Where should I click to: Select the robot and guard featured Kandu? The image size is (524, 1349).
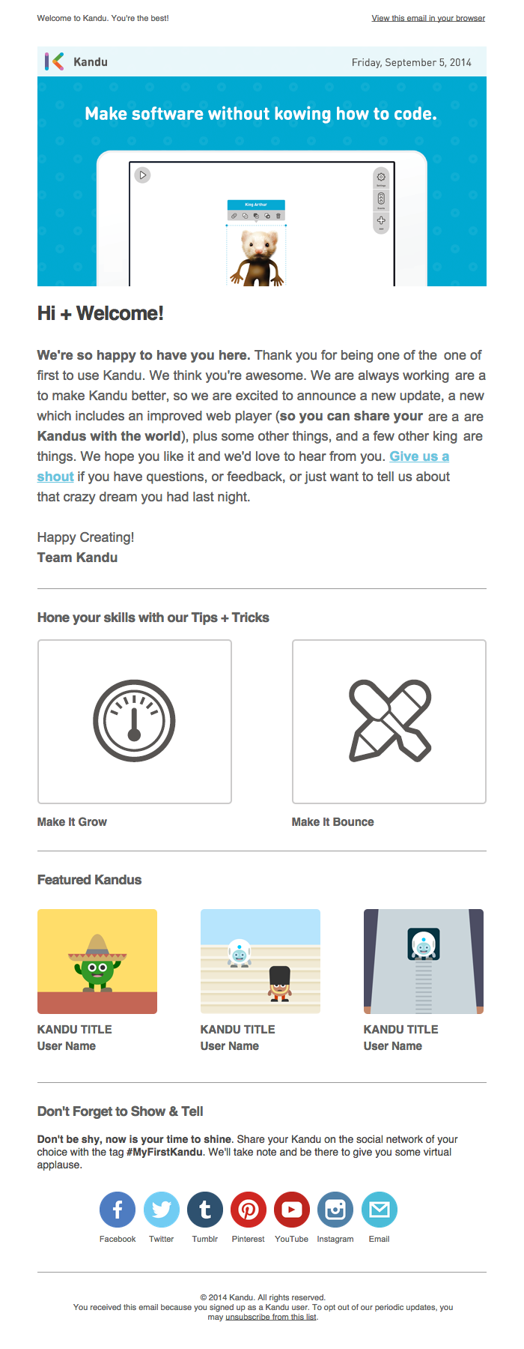tap(261, 962)
